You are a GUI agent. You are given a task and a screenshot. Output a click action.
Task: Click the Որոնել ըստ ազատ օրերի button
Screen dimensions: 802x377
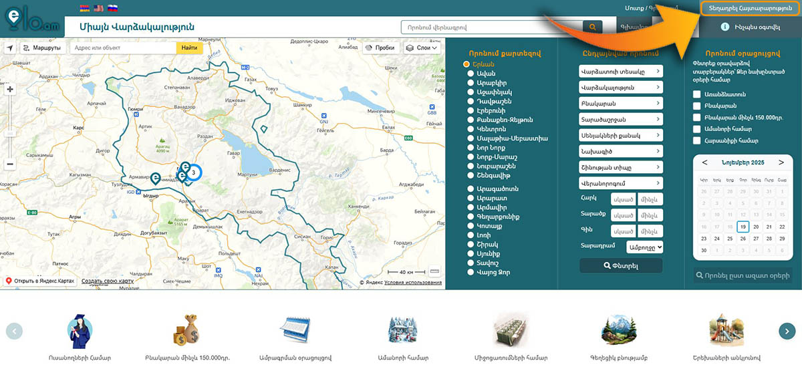click(743, 275)
